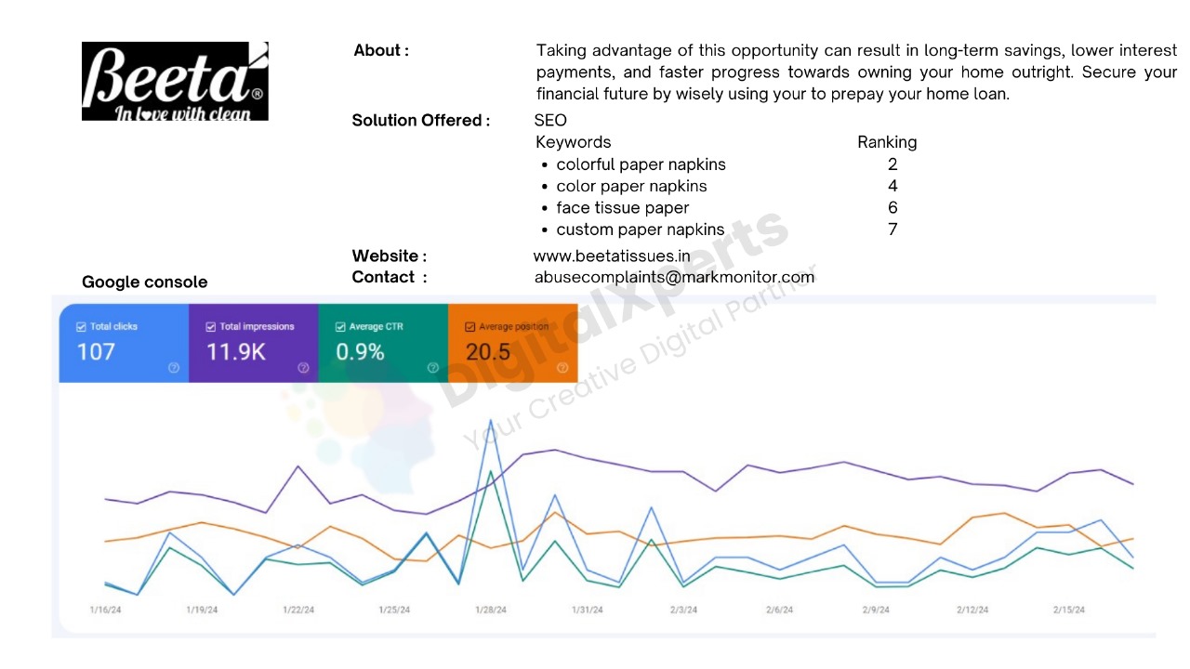The height and width of the screenshot is (669, 1190).
Task: Disable the Average CTR checkbox
Action: click(x=340, y=327)
